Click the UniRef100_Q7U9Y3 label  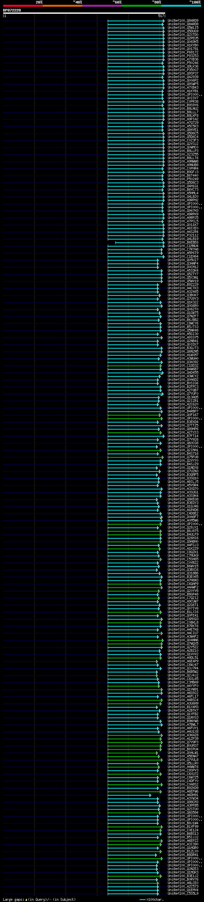(x=183, y=299)
